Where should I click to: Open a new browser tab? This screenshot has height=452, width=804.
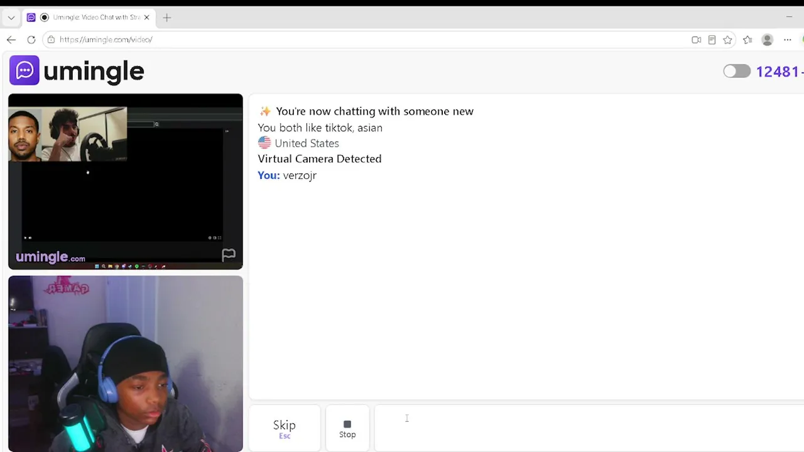click(167, 18)
